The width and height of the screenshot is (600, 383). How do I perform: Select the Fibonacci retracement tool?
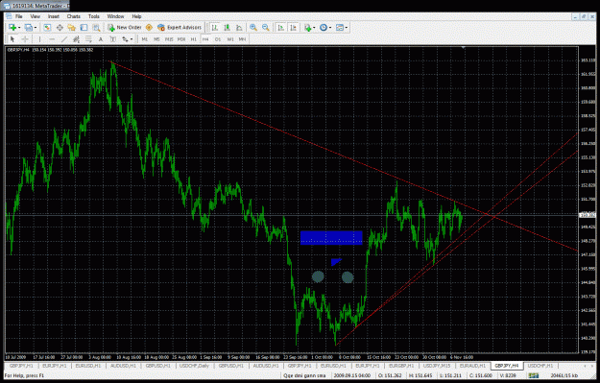point(88,39)
